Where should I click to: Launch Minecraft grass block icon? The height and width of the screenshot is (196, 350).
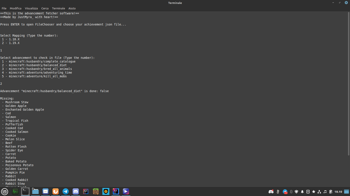tap(96, 191)
